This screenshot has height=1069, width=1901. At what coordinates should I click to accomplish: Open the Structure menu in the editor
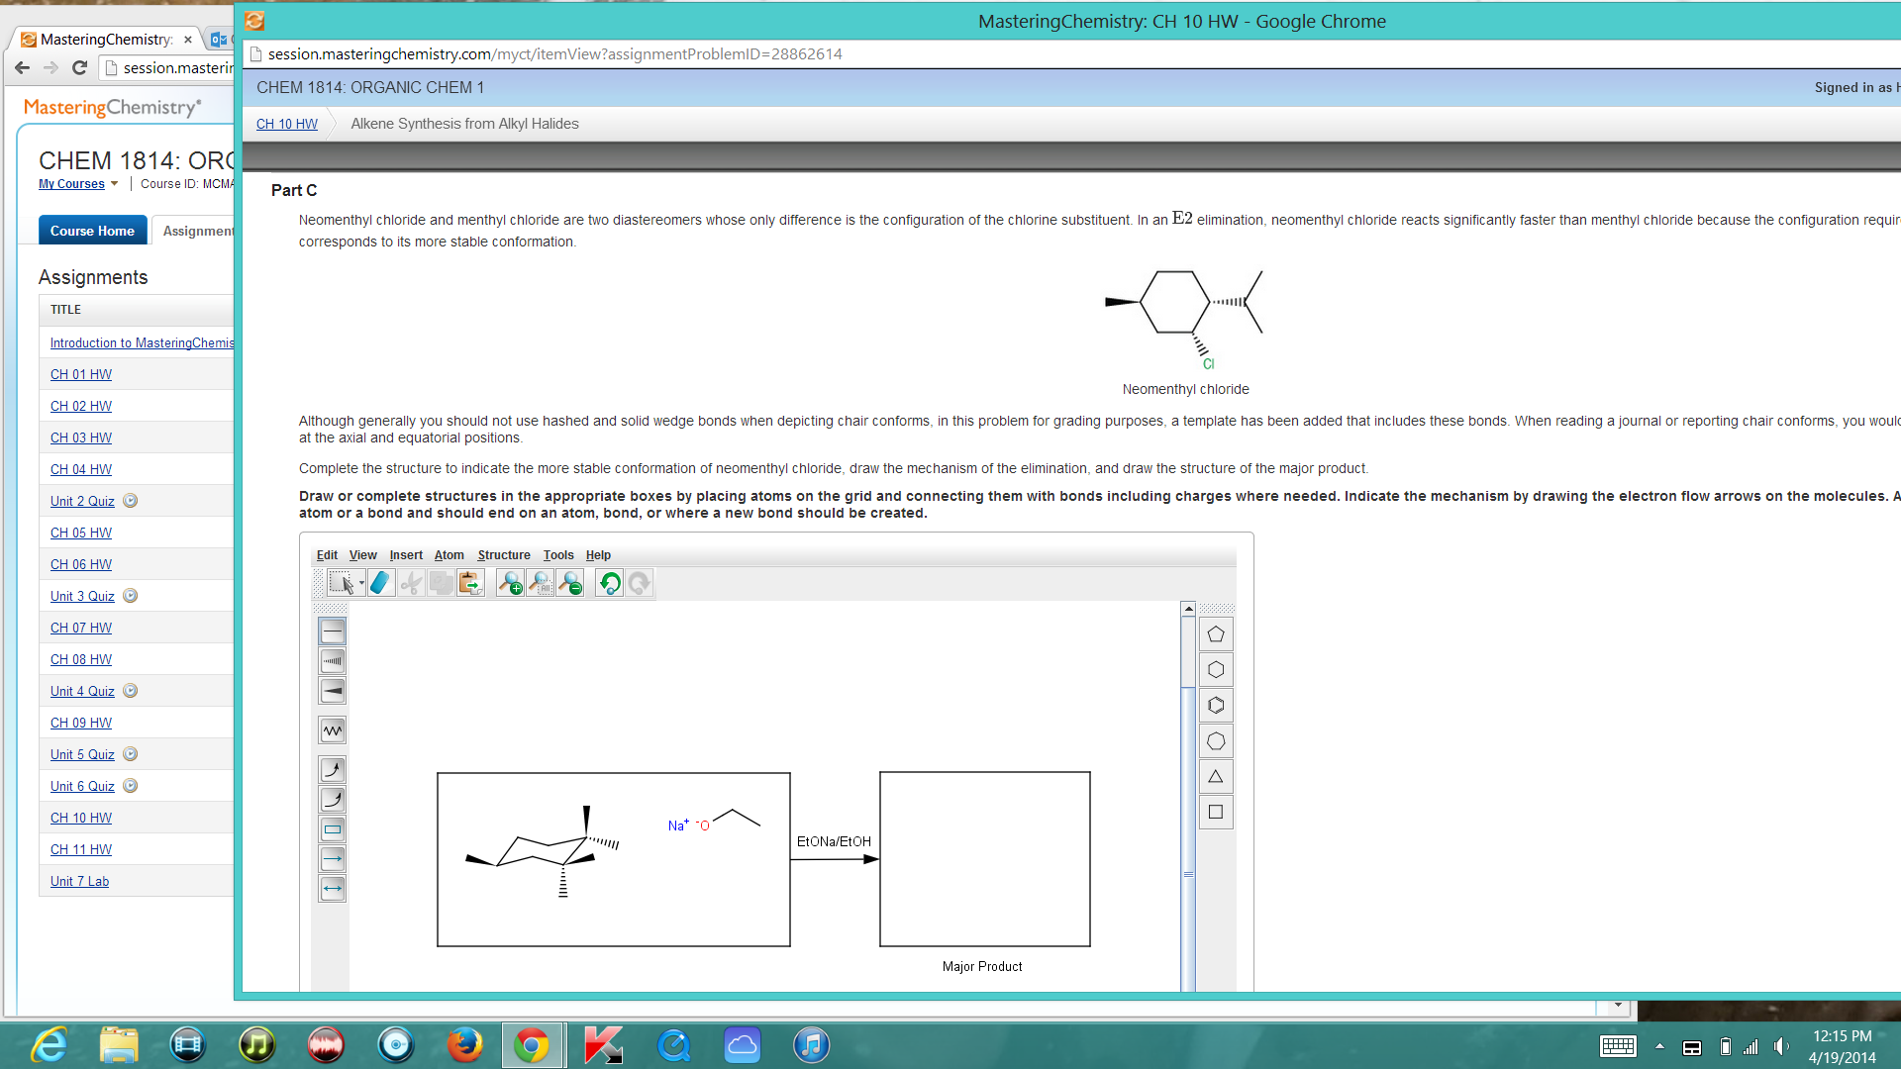503,555
